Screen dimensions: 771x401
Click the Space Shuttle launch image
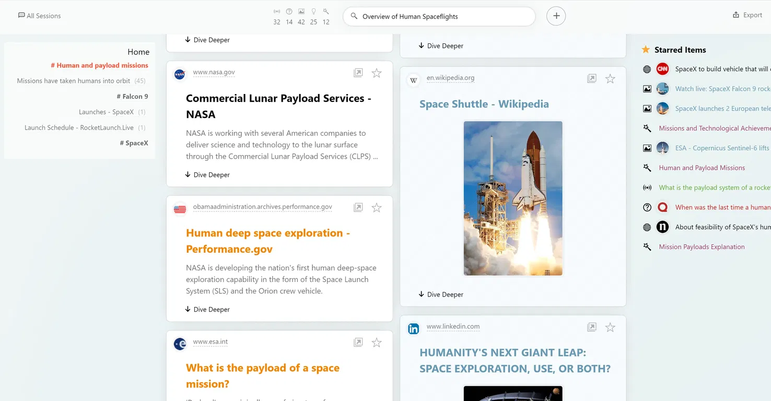pos(513,198)
